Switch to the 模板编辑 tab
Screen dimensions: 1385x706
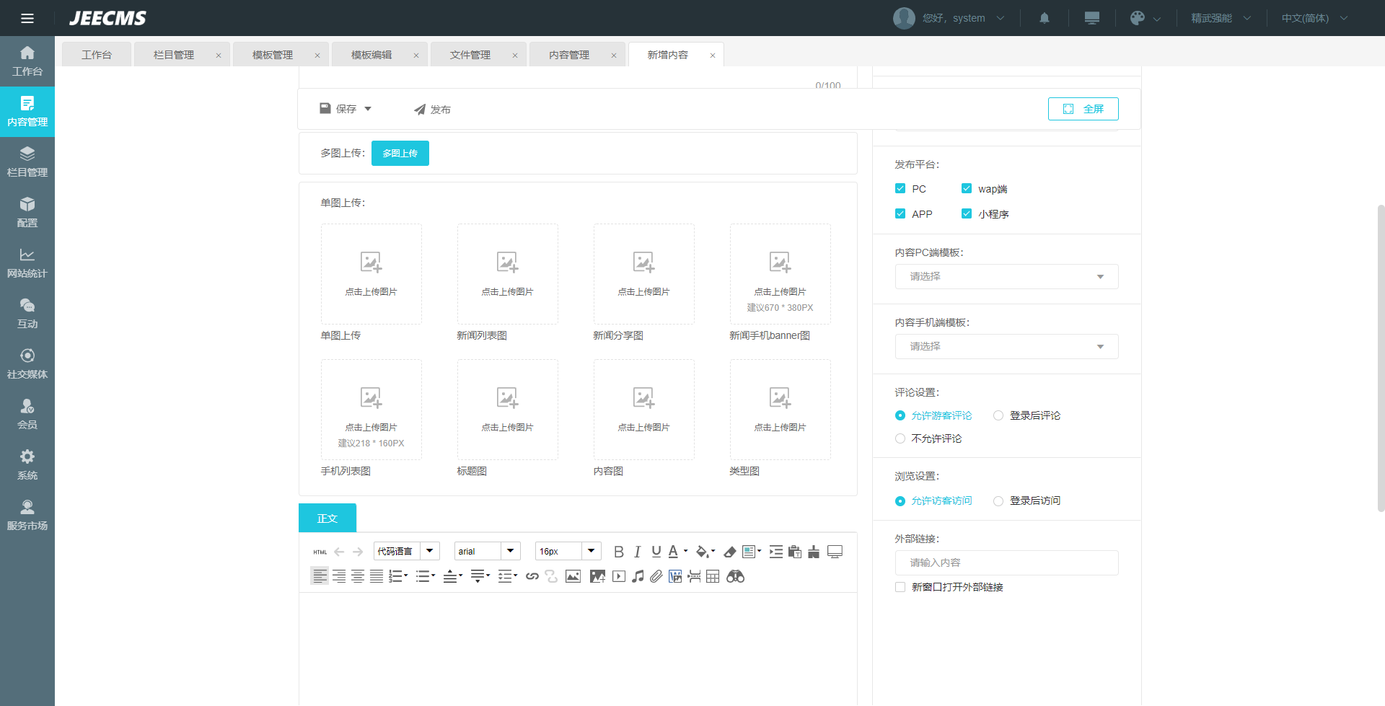pos(371,55)
